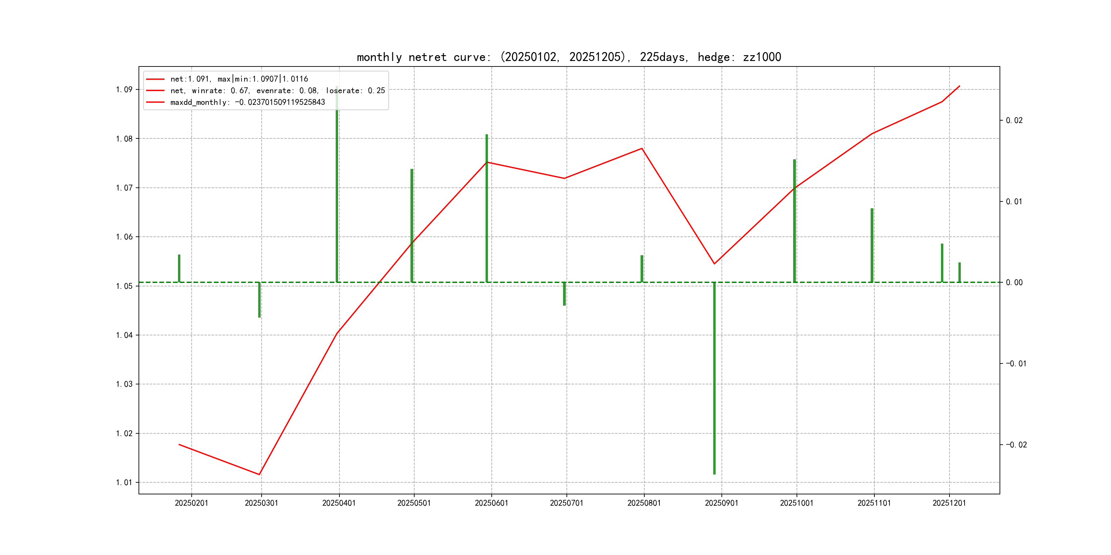Select the 1.05 left y-axis label
The height and width of the screenshot is (555, 1111).
pos(124,286)
